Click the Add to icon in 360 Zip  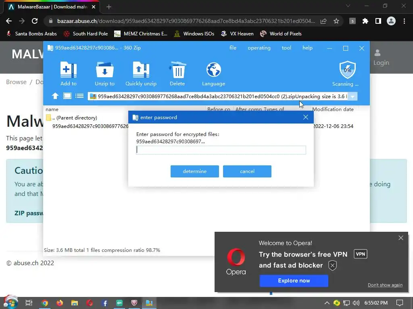(69, 74)
